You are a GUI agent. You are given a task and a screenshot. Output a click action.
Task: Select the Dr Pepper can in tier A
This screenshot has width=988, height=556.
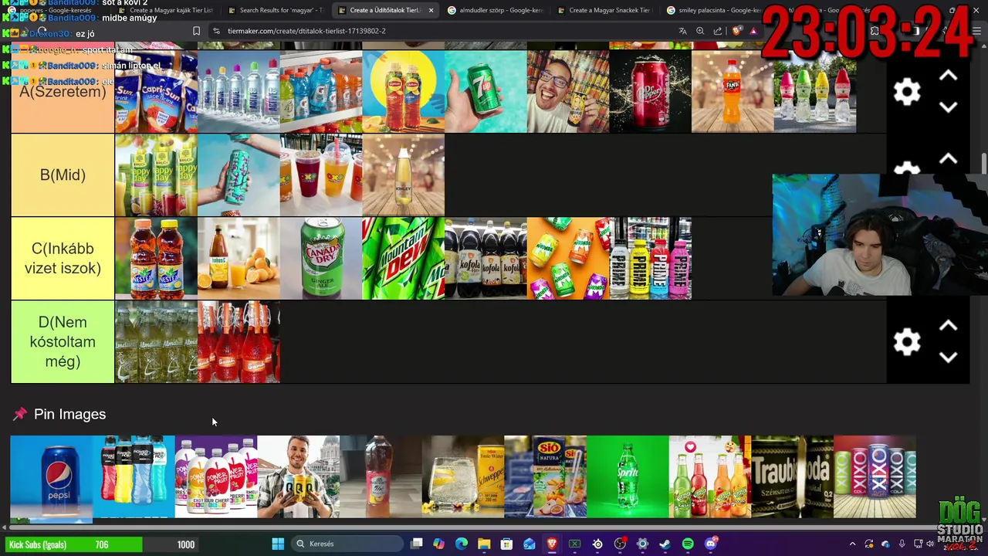pyautogui.click(x=650, y=91)
